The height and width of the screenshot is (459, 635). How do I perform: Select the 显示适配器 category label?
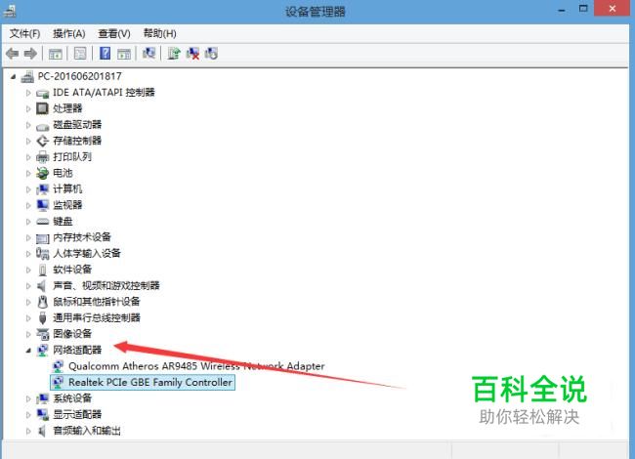coord(77,414)
